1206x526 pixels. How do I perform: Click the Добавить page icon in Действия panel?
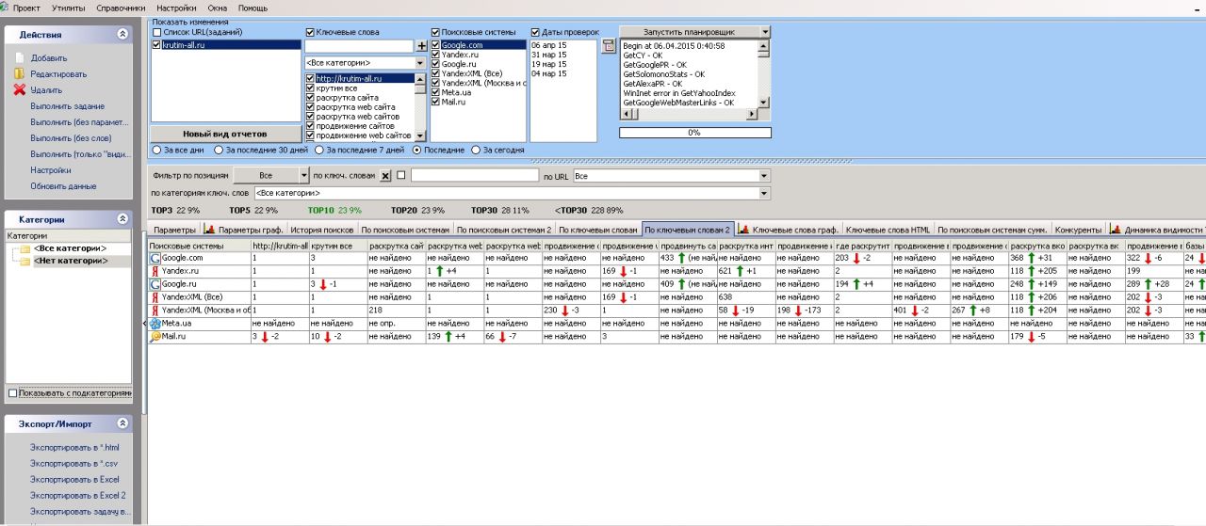point(19,58)
